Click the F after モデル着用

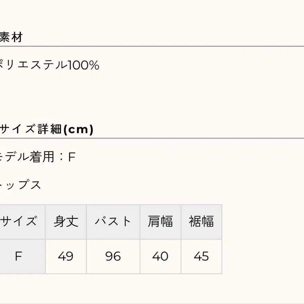click(71, 157)
